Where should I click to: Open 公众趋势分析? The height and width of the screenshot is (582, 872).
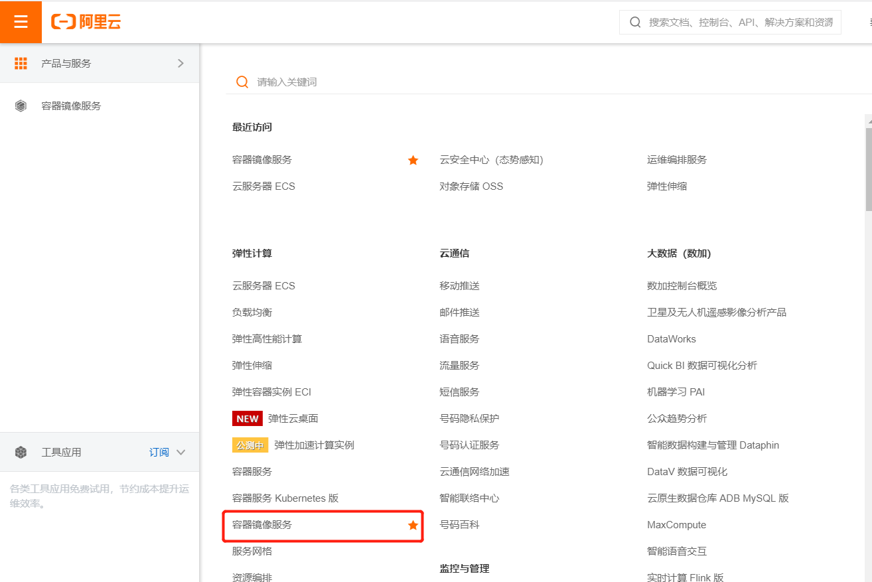click(677, 419)
